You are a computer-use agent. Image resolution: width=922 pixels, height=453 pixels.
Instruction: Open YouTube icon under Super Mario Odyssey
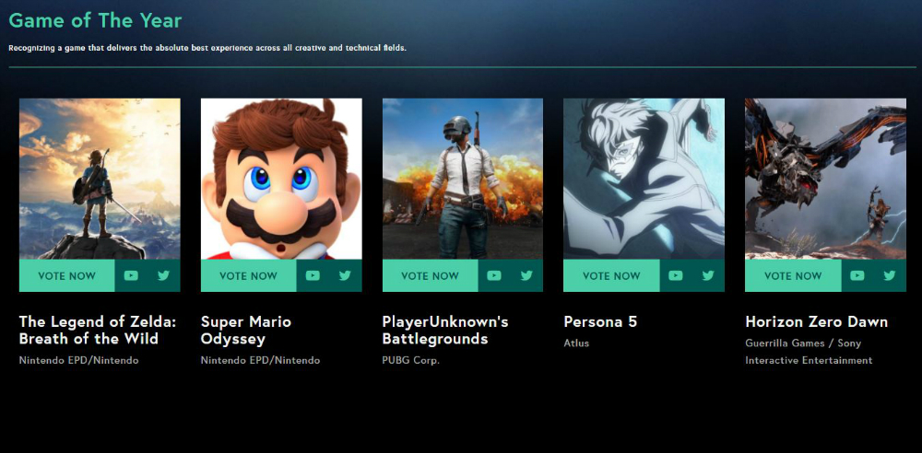[313, 275]
